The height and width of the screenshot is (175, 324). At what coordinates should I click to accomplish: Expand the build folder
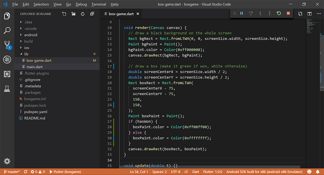click(28, 41)
